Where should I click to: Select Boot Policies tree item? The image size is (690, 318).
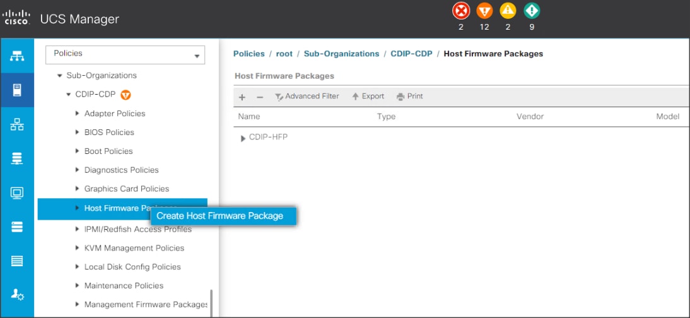click(108, 151)
